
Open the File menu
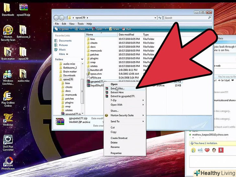click(x=57, y=24)
